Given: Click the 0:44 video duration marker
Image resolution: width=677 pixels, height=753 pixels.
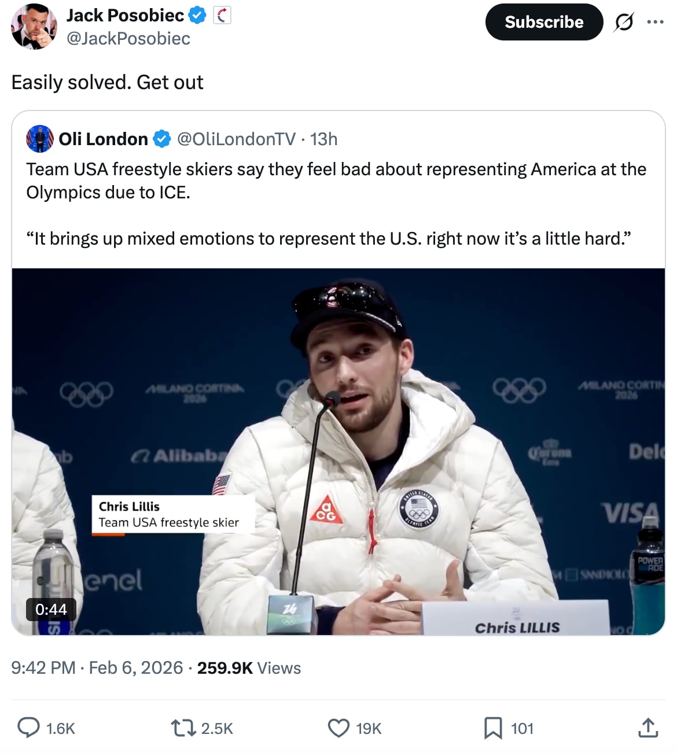Looking at the screenshot, I should (51, 609).
